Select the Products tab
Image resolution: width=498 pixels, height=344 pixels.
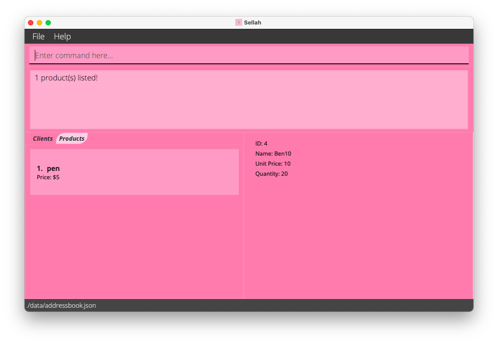[x=72, y=139]
